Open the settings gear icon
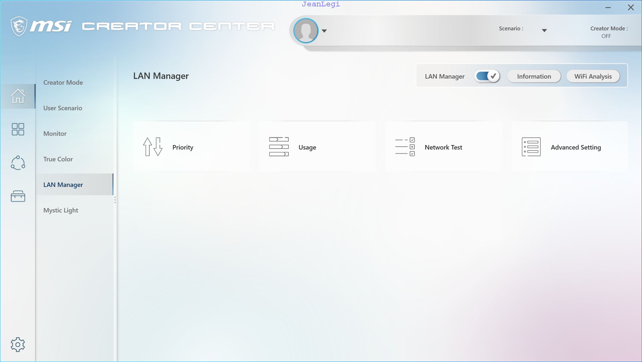The image size is (642, 362). 18,344
